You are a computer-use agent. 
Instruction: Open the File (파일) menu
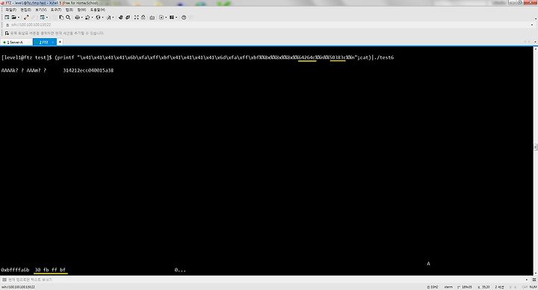[10, 10]
